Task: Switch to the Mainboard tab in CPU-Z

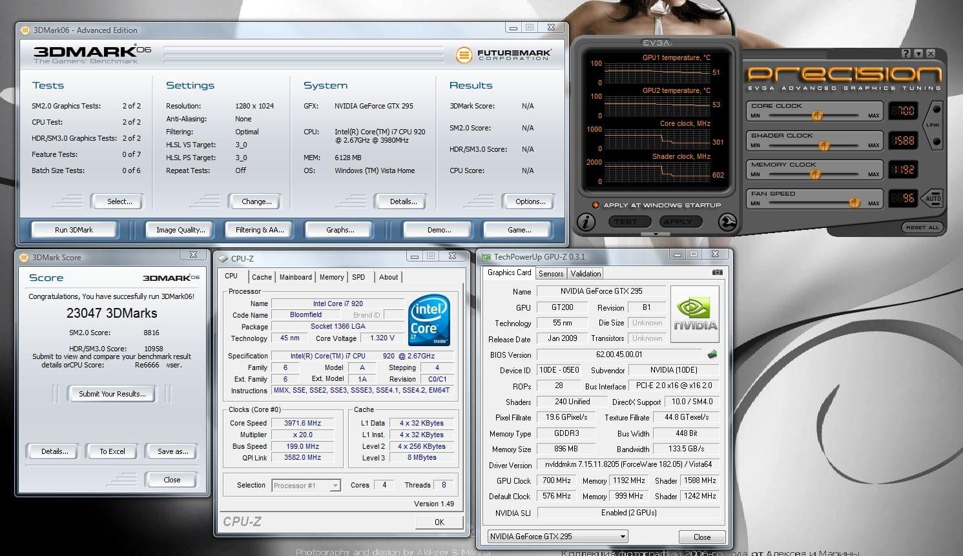Action: tap(296, 277)
